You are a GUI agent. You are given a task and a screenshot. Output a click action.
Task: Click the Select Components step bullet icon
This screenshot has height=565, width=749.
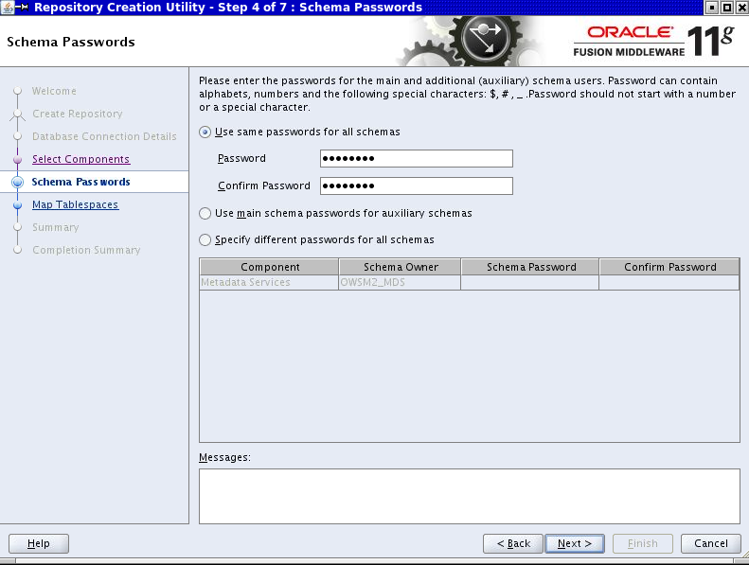coord(18,160)
